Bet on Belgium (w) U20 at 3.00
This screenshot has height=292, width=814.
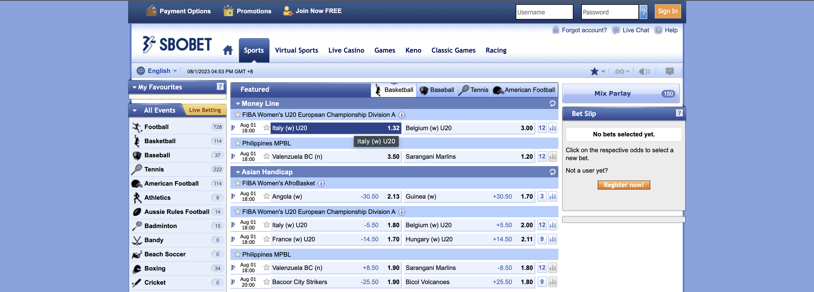pos(469,128)
